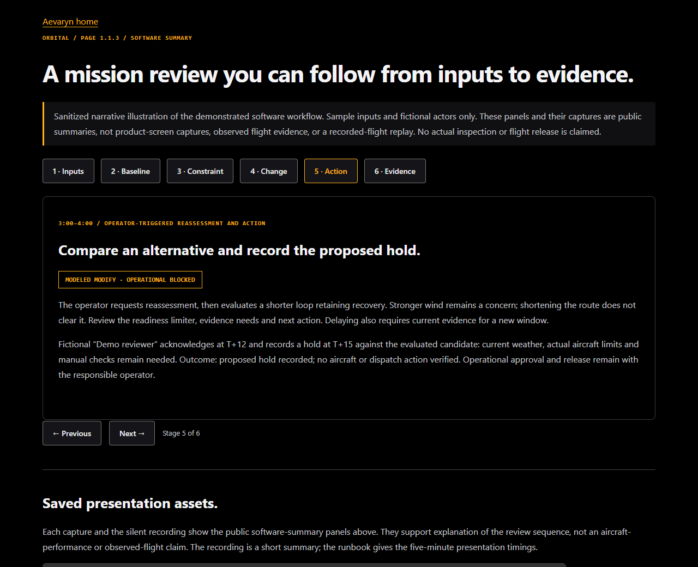Click the main title 'A mission review you can follow'
The image size is (698, 567).
pyautogui.click(x=338, y=74)
